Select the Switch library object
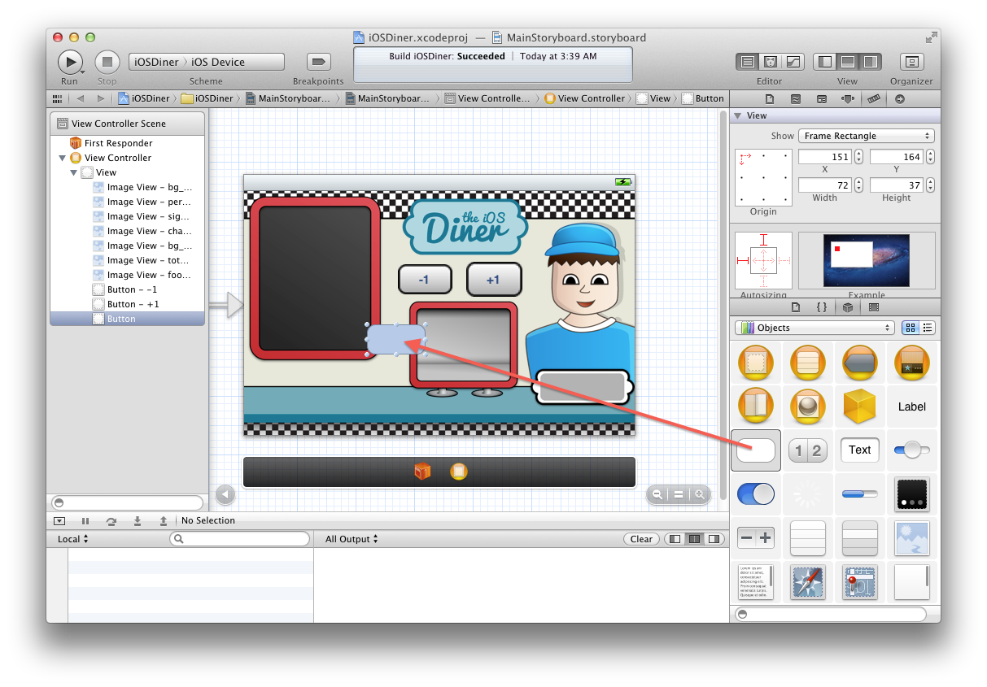This screenshot has width=987, height=687. tap(756, 494)
